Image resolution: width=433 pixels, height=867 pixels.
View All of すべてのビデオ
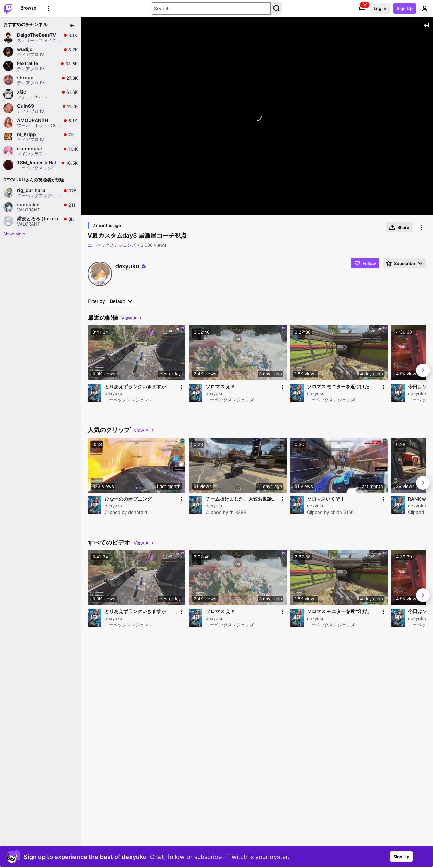coord(144,543)
